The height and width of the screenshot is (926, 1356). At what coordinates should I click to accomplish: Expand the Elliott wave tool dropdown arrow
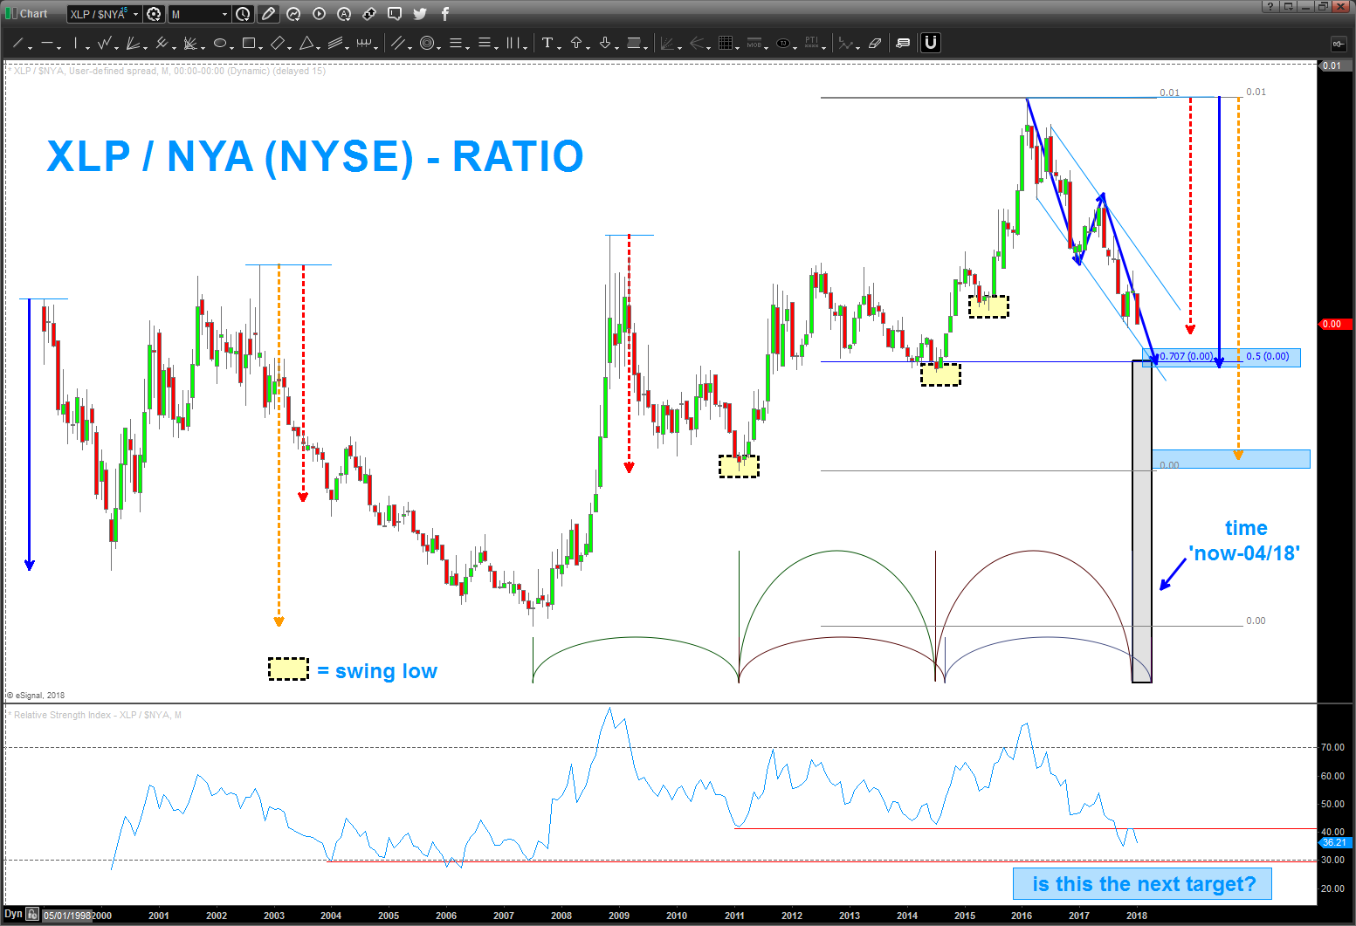click(857, 47)
